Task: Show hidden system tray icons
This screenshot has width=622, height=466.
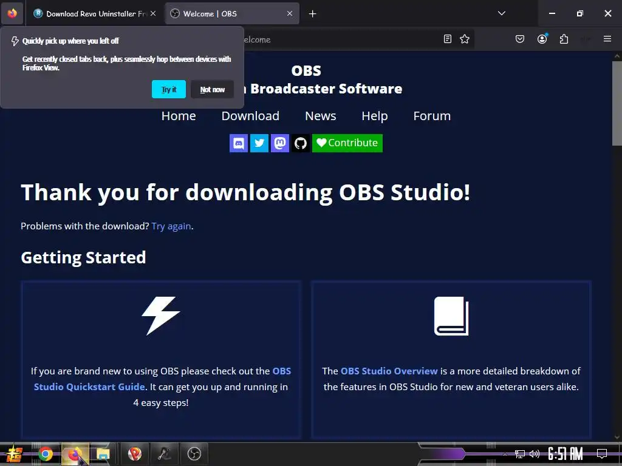Action: 505,454
